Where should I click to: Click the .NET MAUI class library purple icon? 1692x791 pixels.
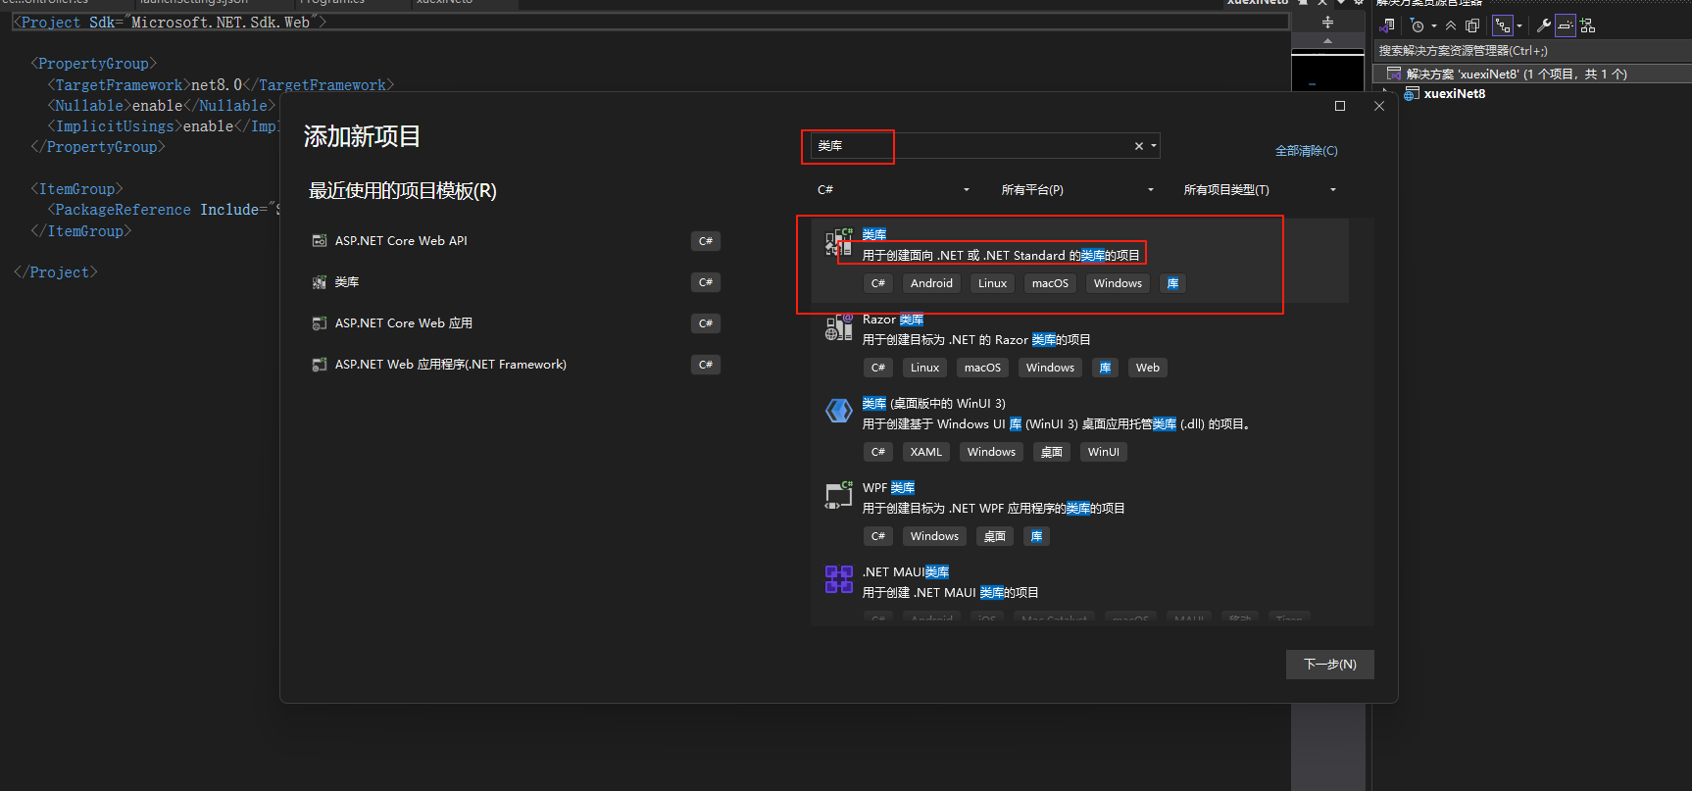pos(838,579)
